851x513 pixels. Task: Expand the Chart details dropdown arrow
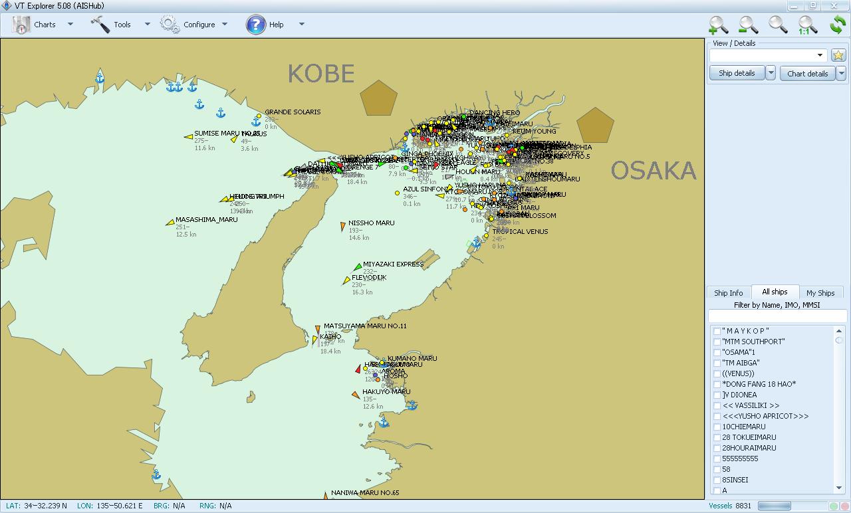point(841,73)
